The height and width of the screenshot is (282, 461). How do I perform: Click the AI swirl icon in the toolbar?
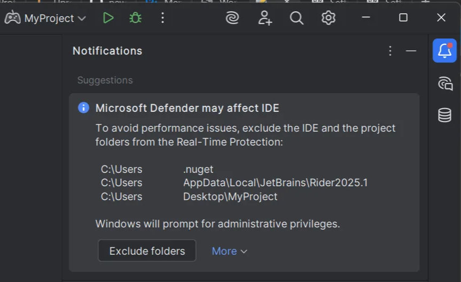[x=232, y=18]
